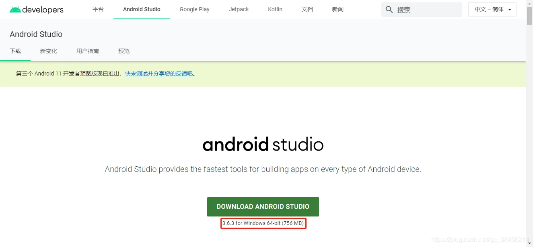The height and width of the screenshot is (247, 533).
Task: Follow the 快来测试并分享您的反馈吧 link
Action: pos(159,73)
